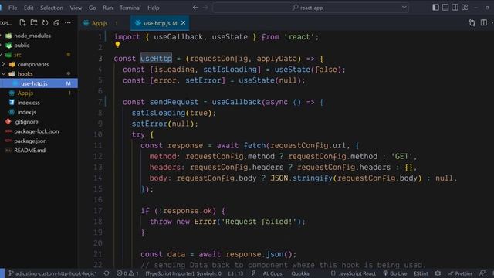Open the Help menu
Viewport: 494px width, 278px height.
(x=154, y=8)
